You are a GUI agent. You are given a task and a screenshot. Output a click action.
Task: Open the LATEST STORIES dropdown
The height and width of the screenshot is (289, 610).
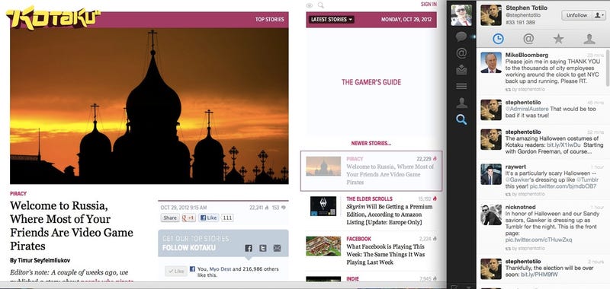point(332,20)
